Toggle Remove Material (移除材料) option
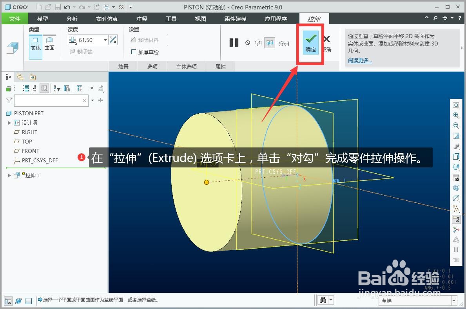Image resolution: width=466 pixels, height=309 pixels. pos(145,40)
